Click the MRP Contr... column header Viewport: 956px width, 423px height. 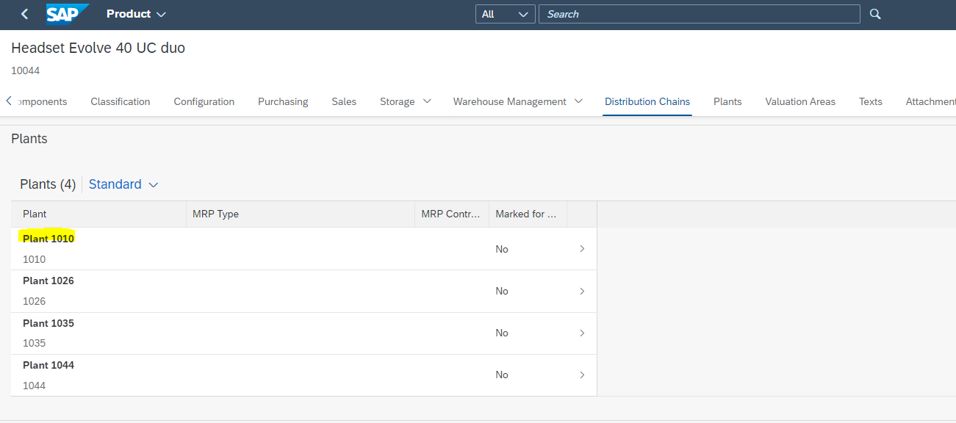450,214
